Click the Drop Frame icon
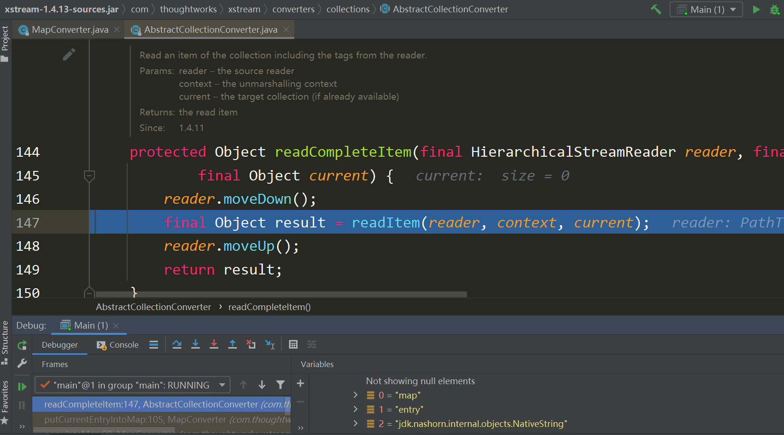The width and height of the screenshot is (784, 435). (x=251, y=344)
